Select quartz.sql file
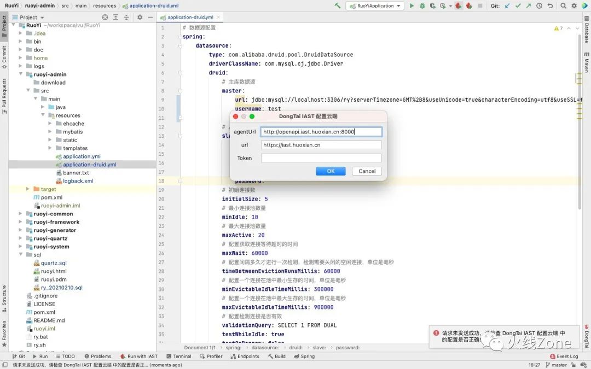This screenshot has height=369, width=591. pyautogui.click(x=54, y=263)
